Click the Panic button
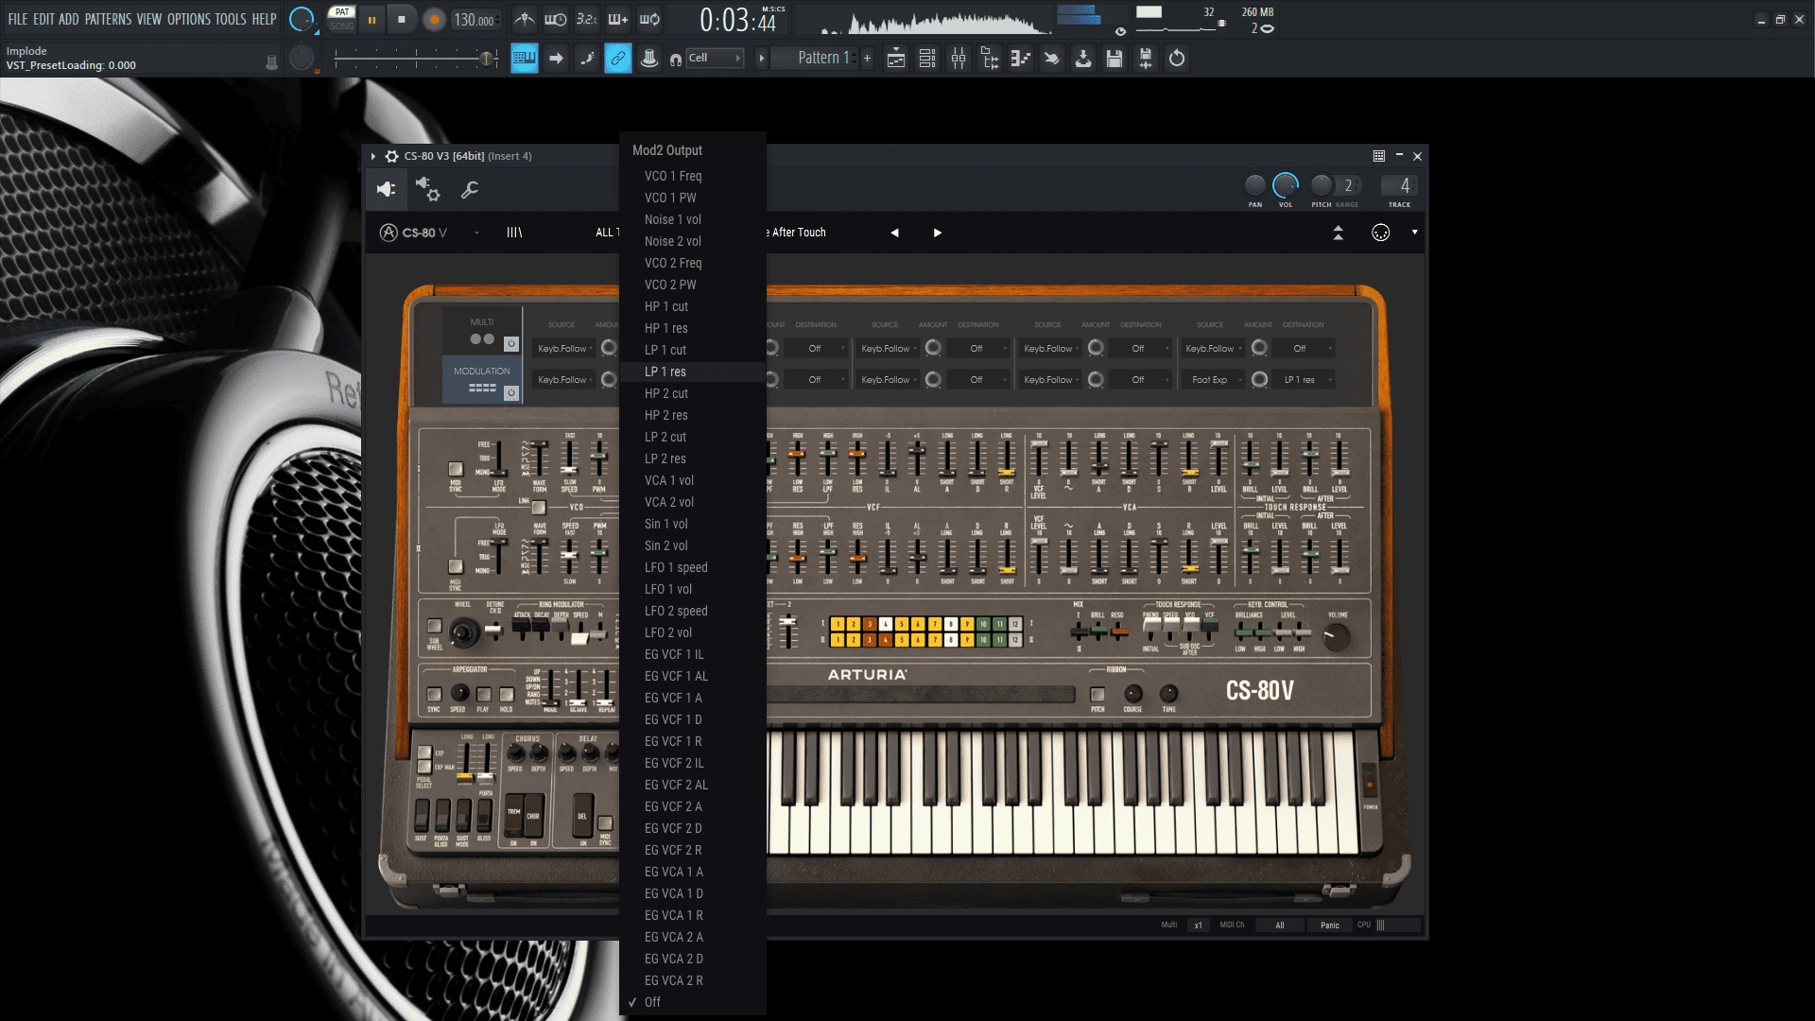Viewport: 1815px width, 1021px height. 1329,926
